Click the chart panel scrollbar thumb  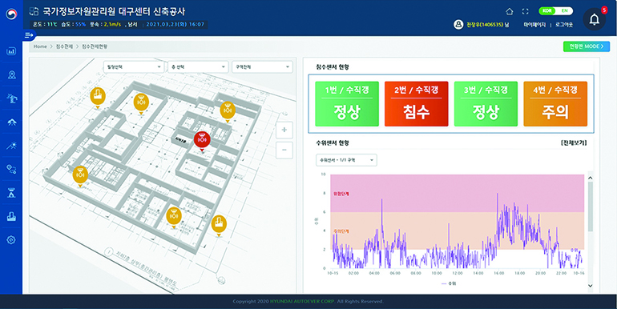point(591,207)
